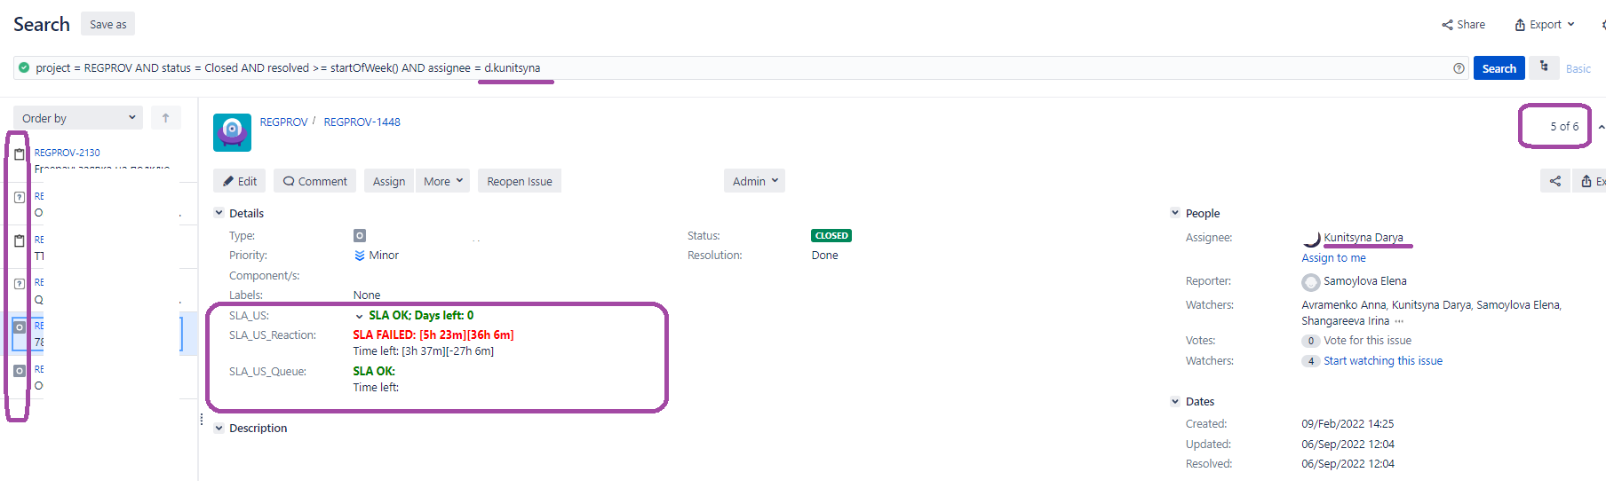This screenshot has height=496, width=1606.
Task: Click the Done resolution value
Action: [x=825, y=256]
